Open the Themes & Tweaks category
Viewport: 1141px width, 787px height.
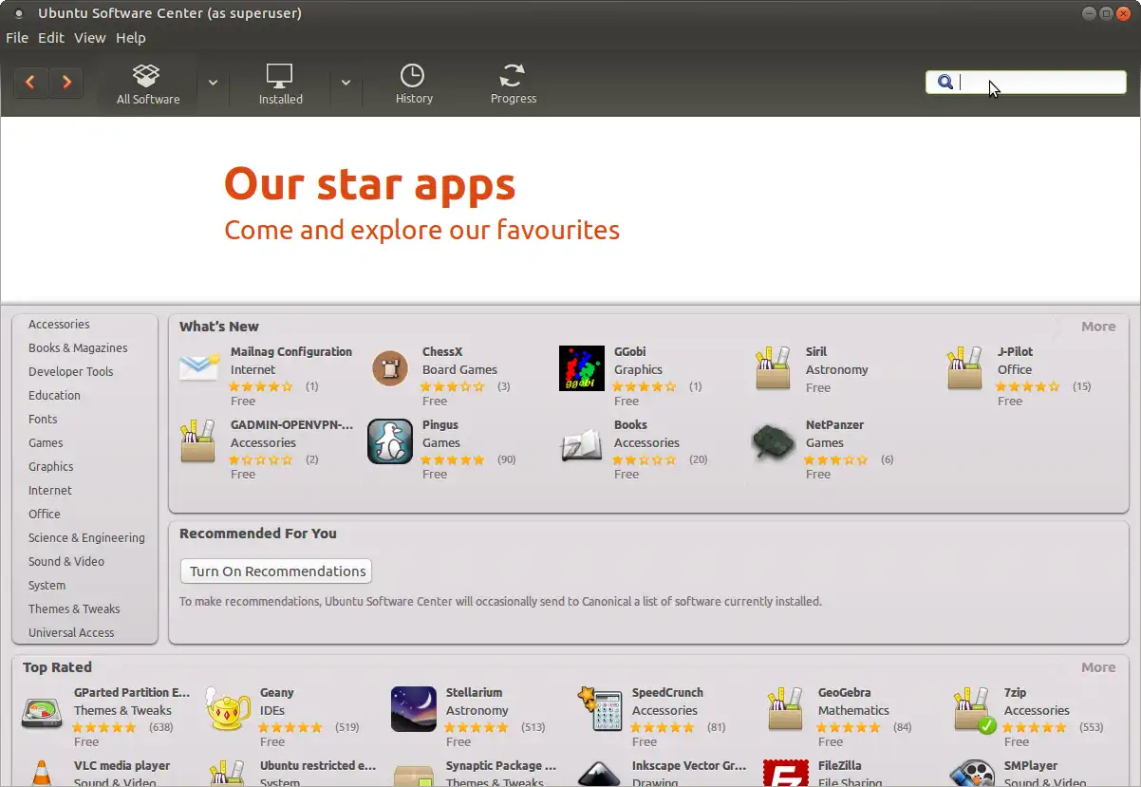pyautogui.click(x=74, y=609)
